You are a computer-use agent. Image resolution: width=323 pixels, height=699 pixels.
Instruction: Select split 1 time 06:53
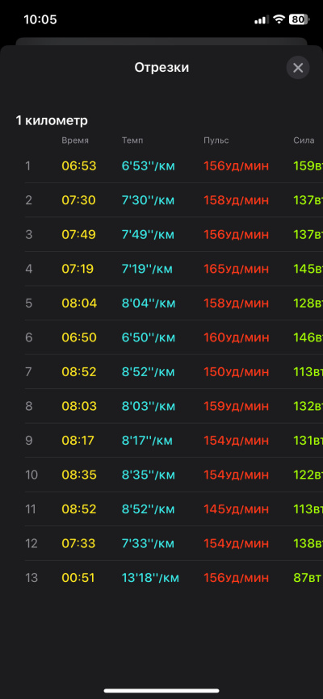pyautogui.click(x=79, y=165)
